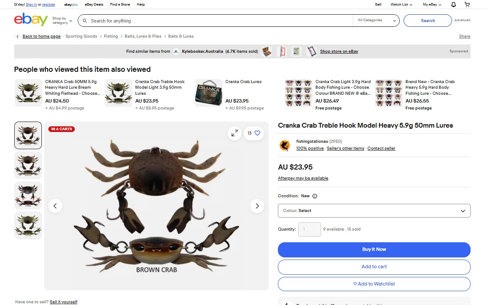
Task: Open eBay Deals menu item
Action: [x=94, y=4]
